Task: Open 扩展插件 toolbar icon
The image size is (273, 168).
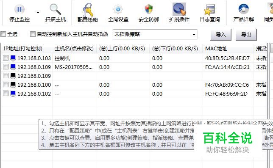Action: tap(179, 9)
